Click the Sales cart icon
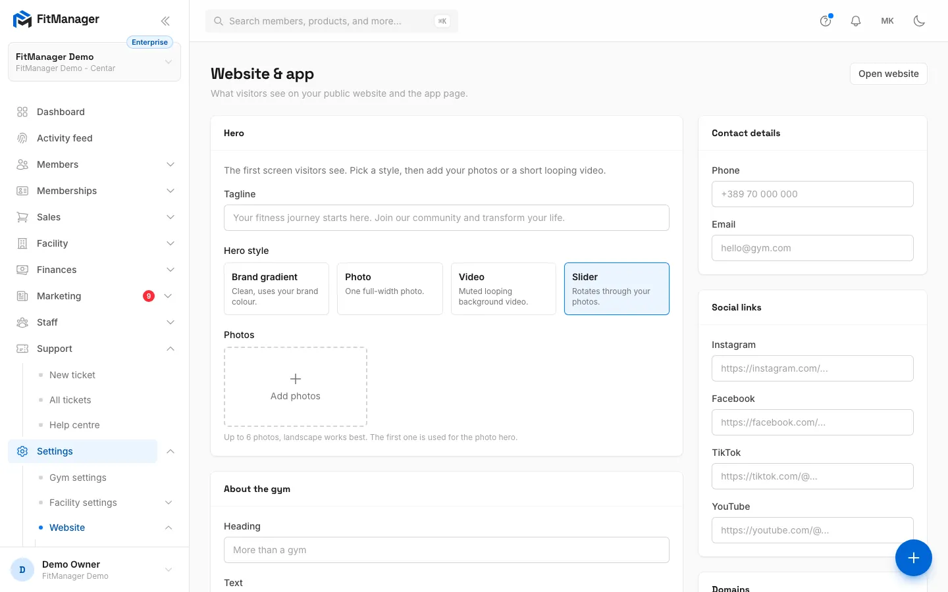The image size is (948, 592). click(x=22, y=217)
